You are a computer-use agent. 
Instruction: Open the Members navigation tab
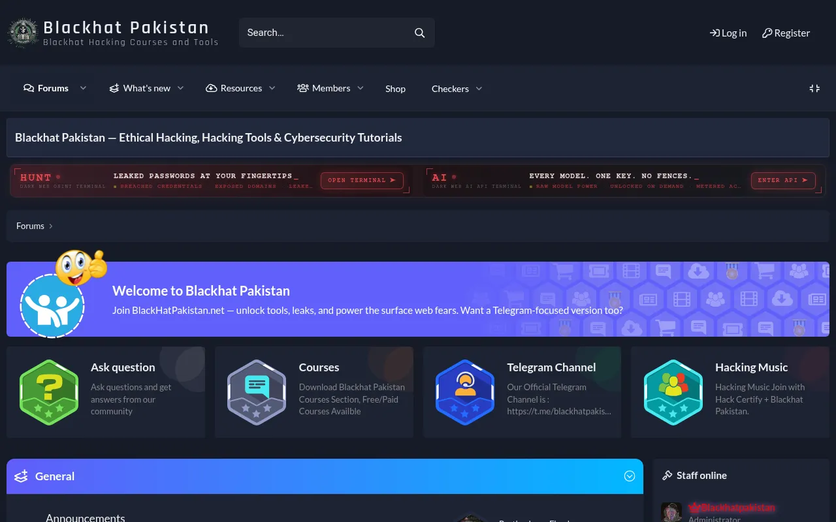[x=324, y=88]
